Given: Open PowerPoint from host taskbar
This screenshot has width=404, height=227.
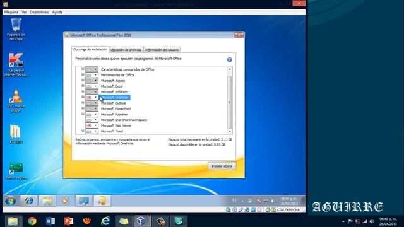Looking at the screenshot, I should (x=69, y=221).
